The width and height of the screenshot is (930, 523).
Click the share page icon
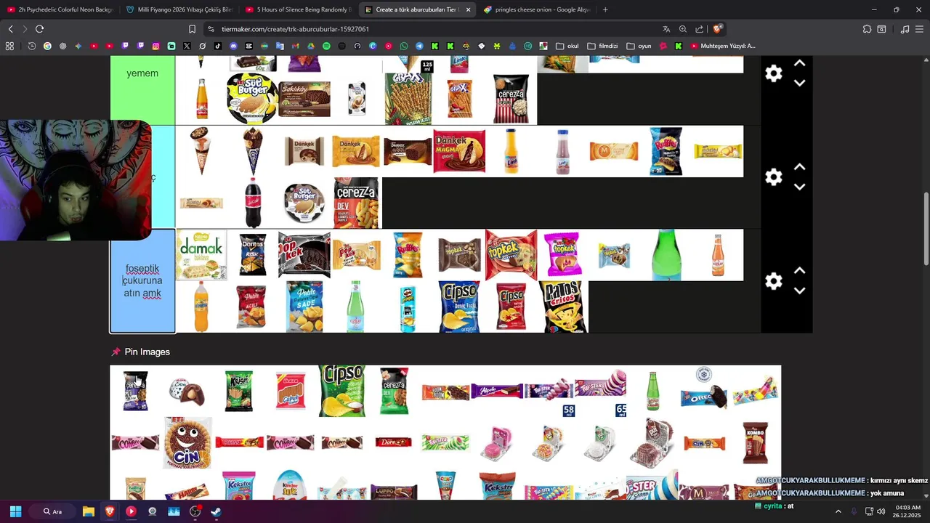[699, 29]
